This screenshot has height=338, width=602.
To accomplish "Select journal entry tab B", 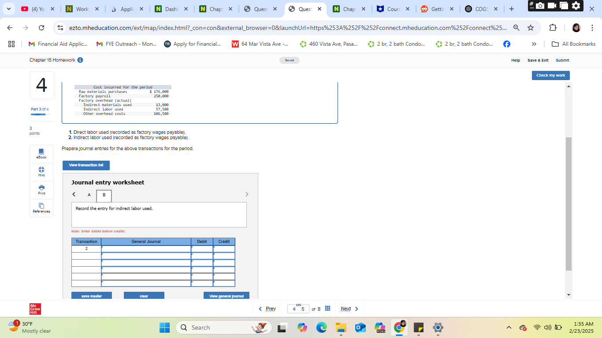I will 104,195.
